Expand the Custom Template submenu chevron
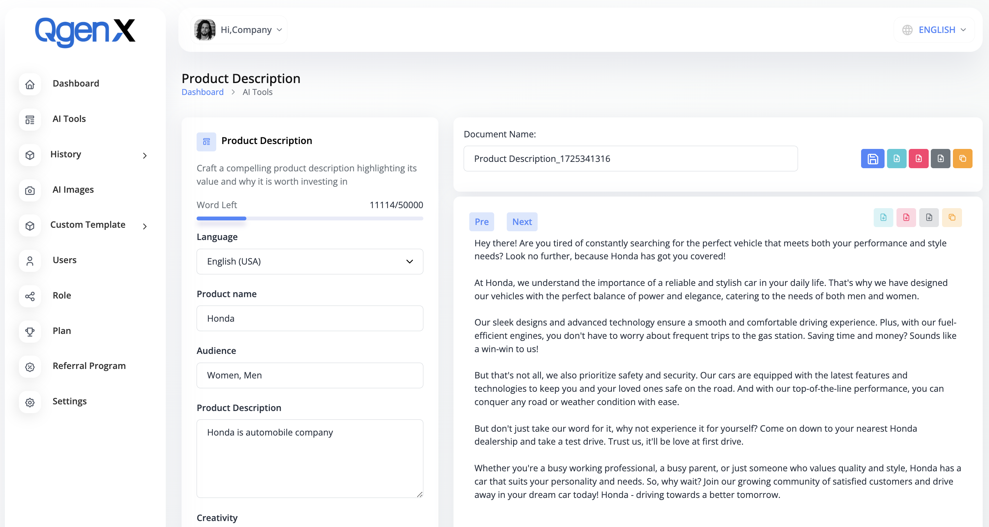 tap(145, 226)
